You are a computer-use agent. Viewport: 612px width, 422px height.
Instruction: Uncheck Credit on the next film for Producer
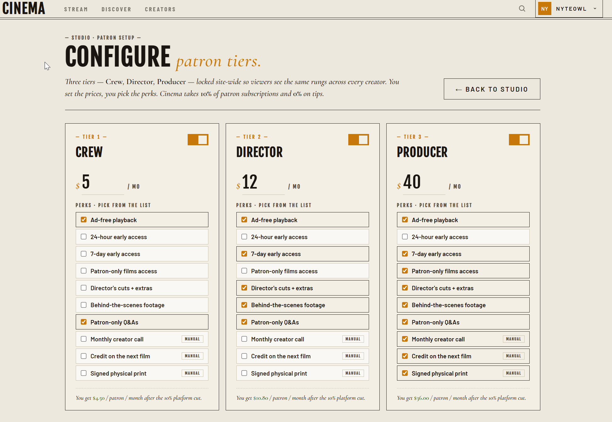pos(405,356)
